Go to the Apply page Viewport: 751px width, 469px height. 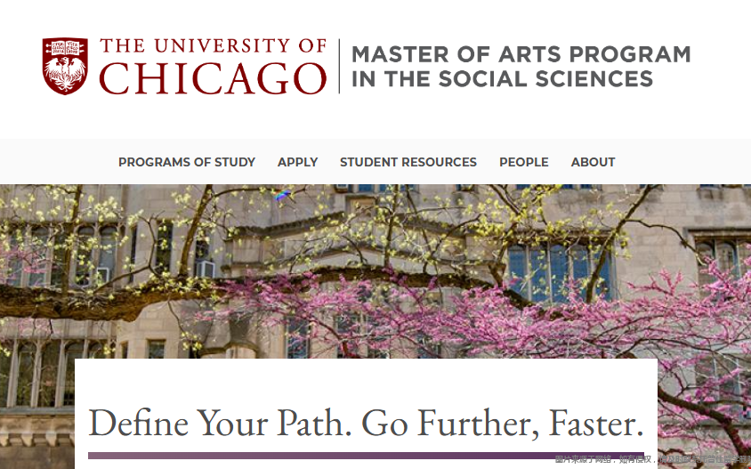click(297, 162)
